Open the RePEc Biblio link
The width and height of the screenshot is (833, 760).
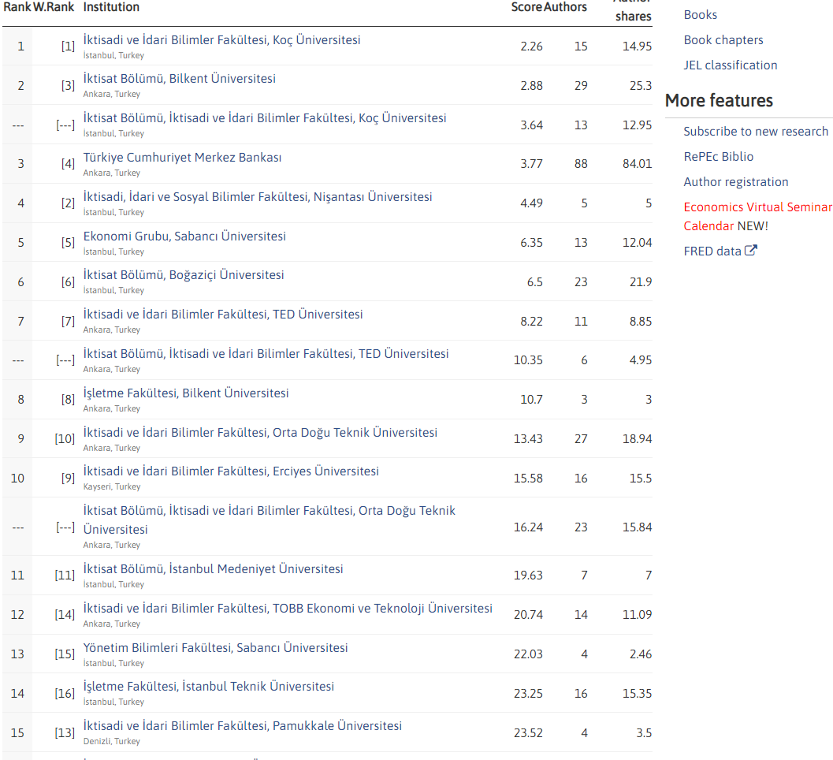pyautogui.click(x=718, y=156)
